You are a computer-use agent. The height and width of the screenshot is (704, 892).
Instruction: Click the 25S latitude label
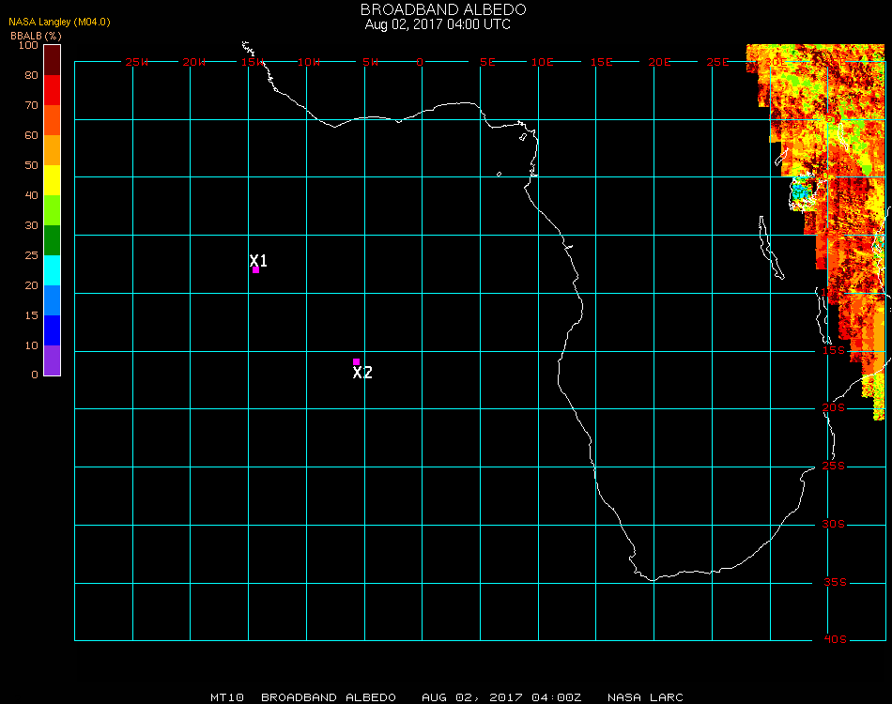point(834,466)
